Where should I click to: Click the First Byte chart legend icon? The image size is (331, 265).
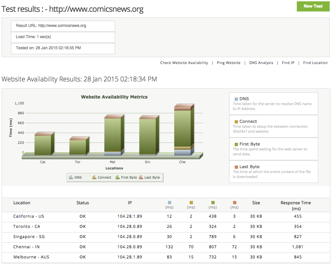[x=118, y=178]
